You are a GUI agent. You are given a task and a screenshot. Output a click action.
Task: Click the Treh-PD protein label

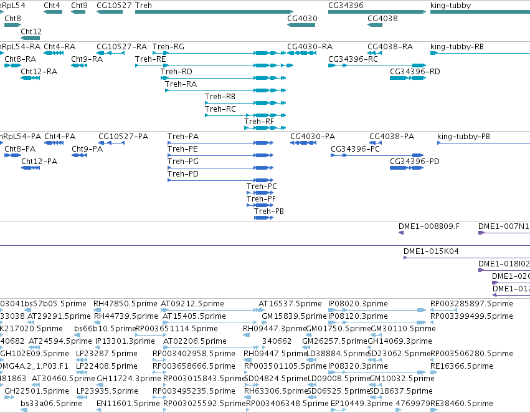coord(183,174)
